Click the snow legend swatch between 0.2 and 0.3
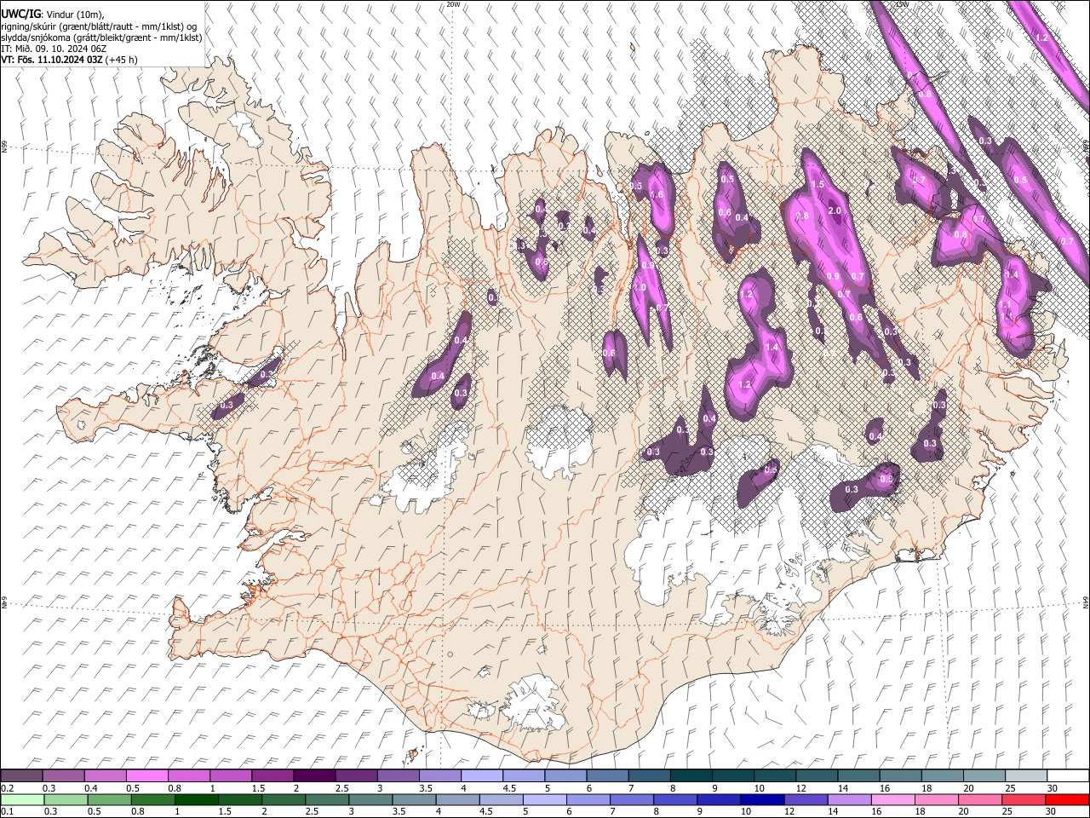This screenshot has height=818, width=1090. click(x=22, y=775)
